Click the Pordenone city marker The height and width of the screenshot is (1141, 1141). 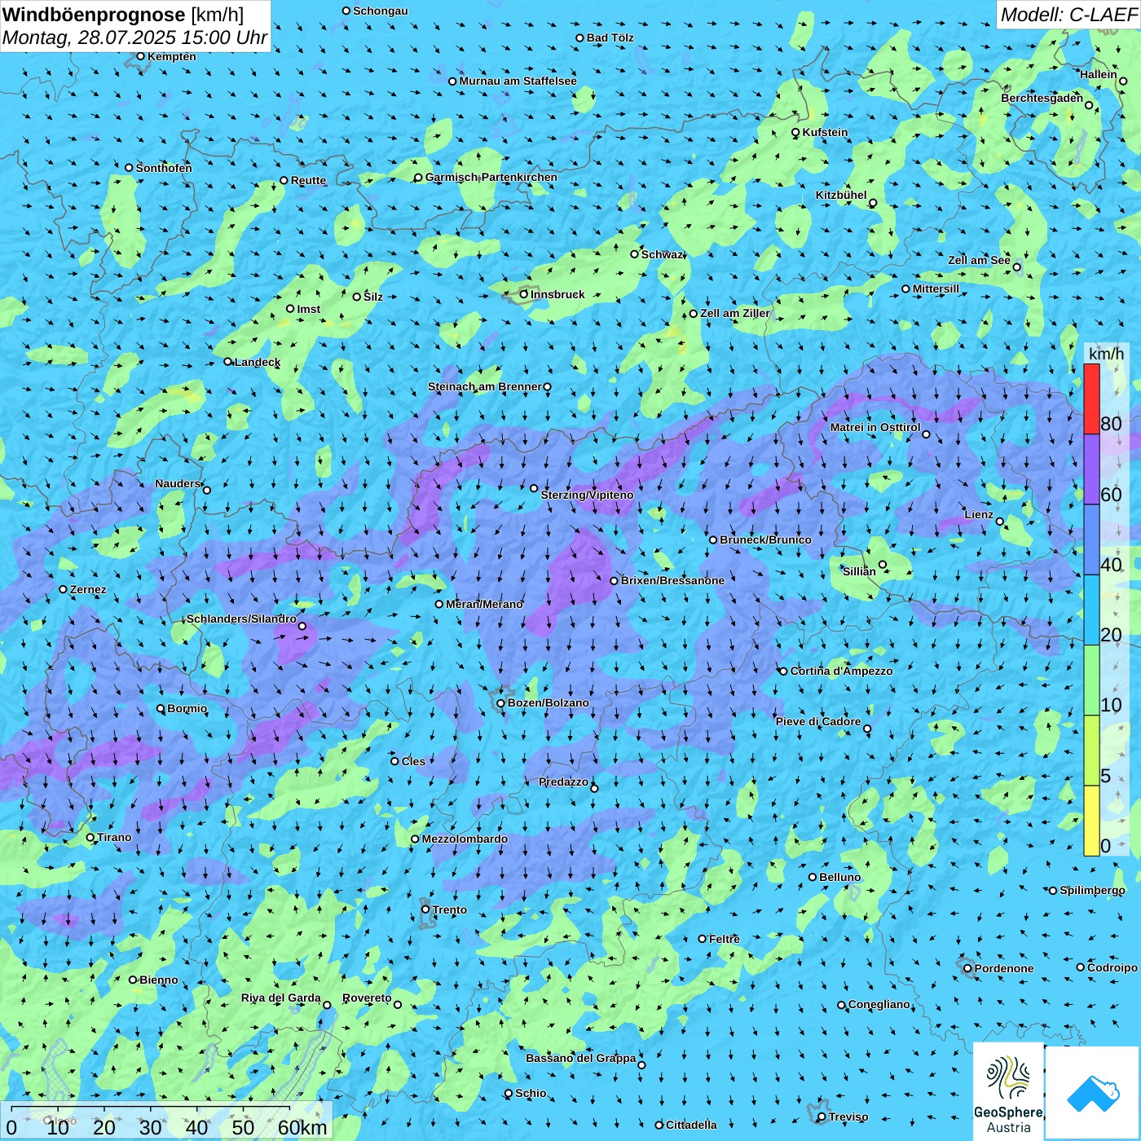tap(967, 968)
